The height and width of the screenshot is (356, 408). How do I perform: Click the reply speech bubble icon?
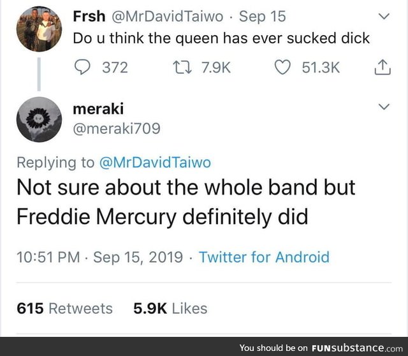[x=82, y=67]
